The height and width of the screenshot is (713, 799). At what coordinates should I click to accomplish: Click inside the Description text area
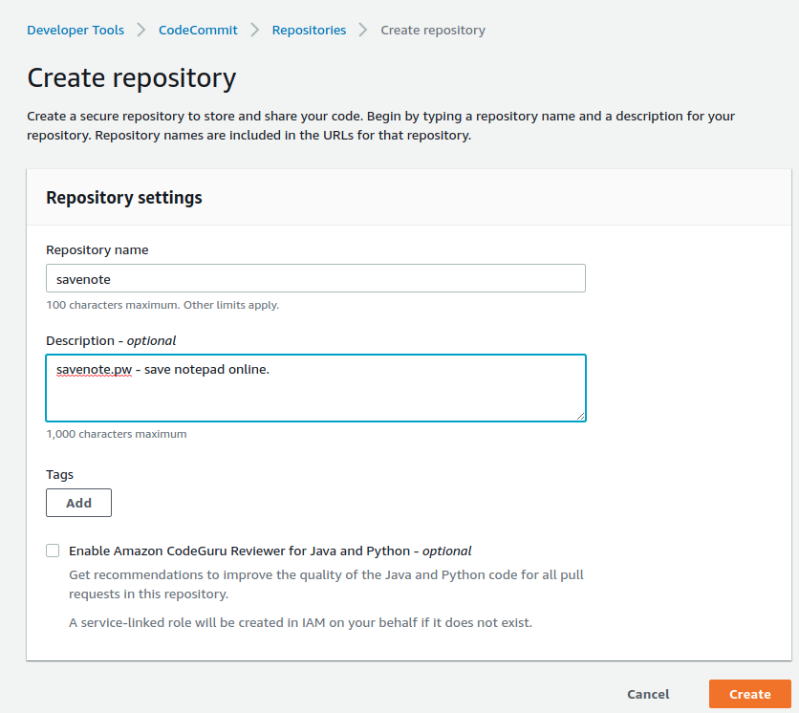click(315, 394)
